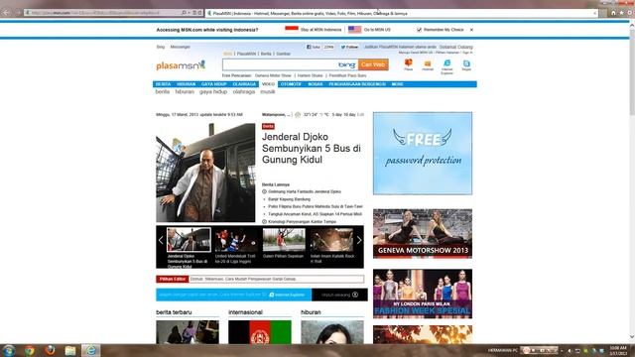This screenshot has height=357, width=635.
Task: Select Gambar search scope tab
Action: point(284,54)
